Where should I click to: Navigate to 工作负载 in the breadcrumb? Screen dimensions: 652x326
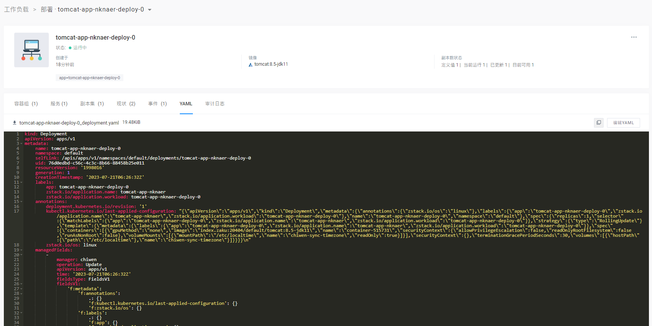coord(17,10)
